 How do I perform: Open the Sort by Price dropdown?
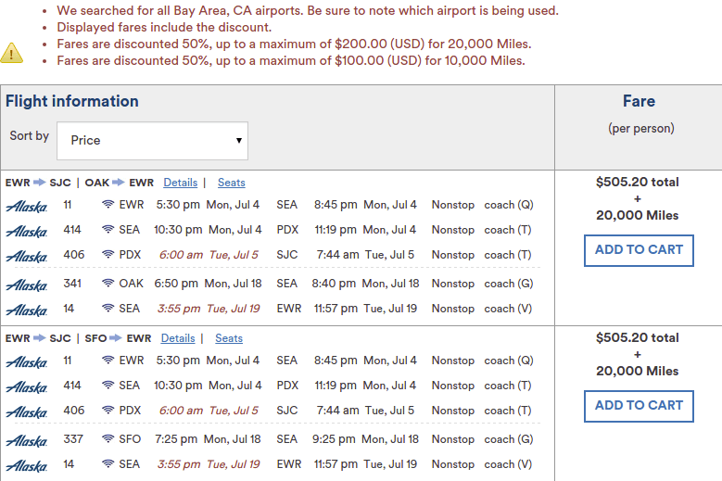[x=152, y=141]
